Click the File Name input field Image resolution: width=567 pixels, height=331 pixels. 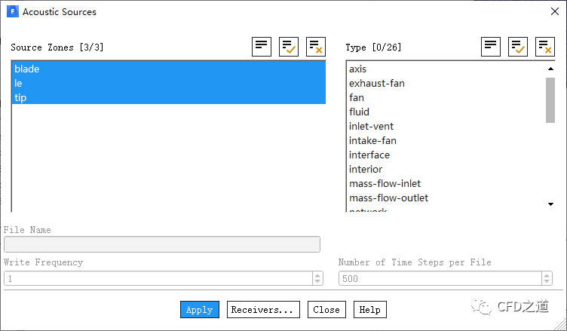162,244
